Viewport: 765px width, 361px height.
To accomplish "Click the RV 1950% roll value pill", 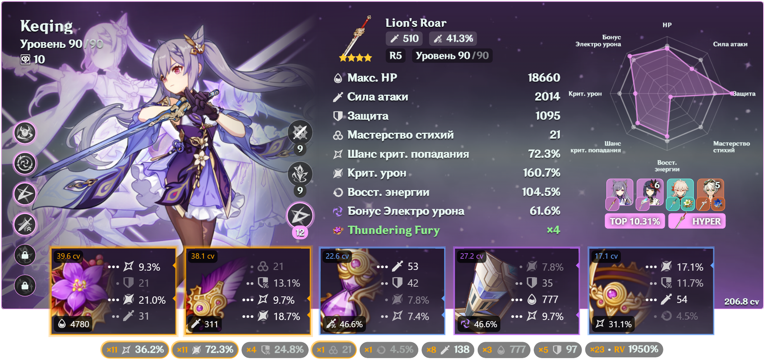I will click(624, 350).
